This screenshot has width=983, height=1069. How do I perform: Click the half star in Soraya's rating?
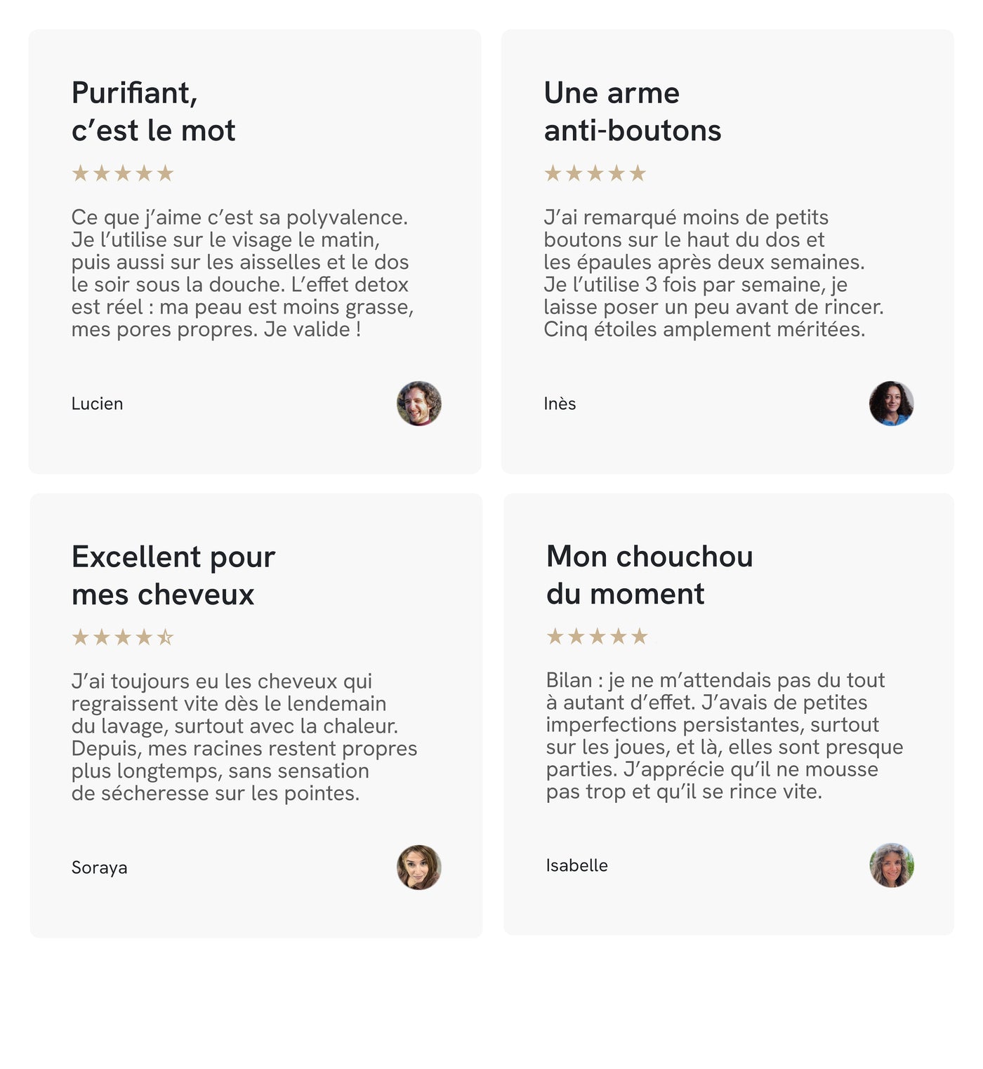(165, 637)
